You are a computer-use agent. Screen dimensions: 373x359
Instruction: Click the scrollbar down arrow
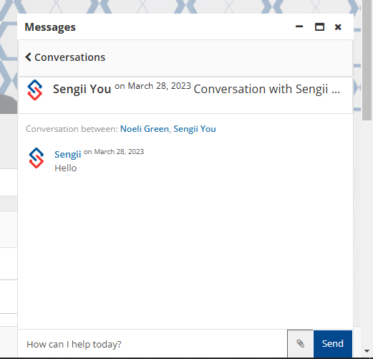(x=367, y=351)
